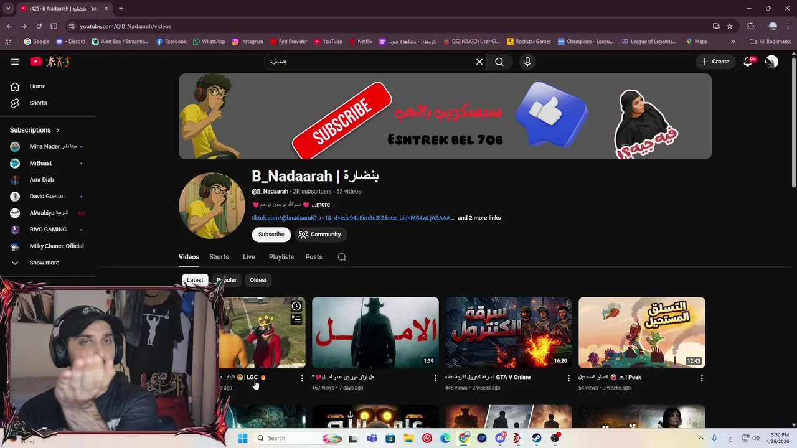Screen dimensions: 797x448
Task: Switch to the Videos tab
Action: point(189,257)
